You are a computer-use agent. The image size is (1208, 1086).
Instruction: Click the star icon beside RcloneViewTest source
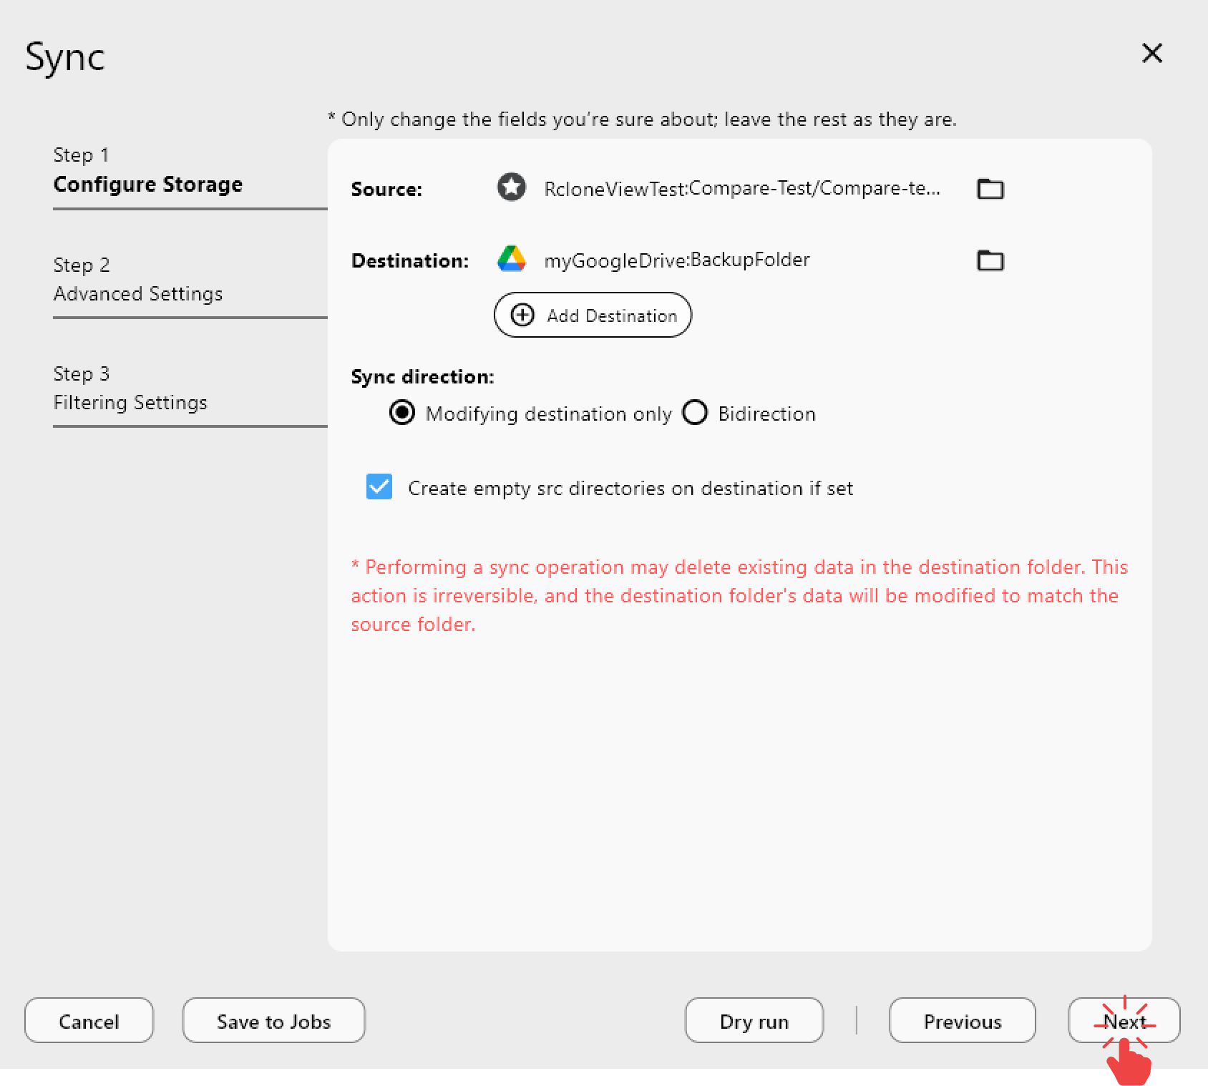click(x=511, y=188)
